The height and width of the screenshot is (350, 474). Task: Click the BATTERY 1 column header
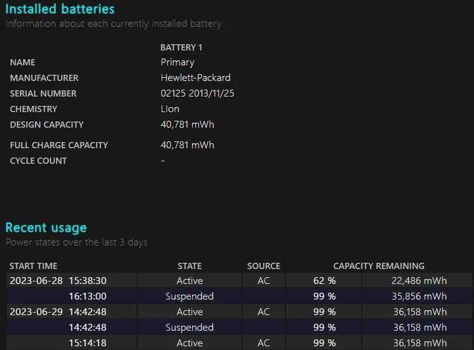point(181,47)
